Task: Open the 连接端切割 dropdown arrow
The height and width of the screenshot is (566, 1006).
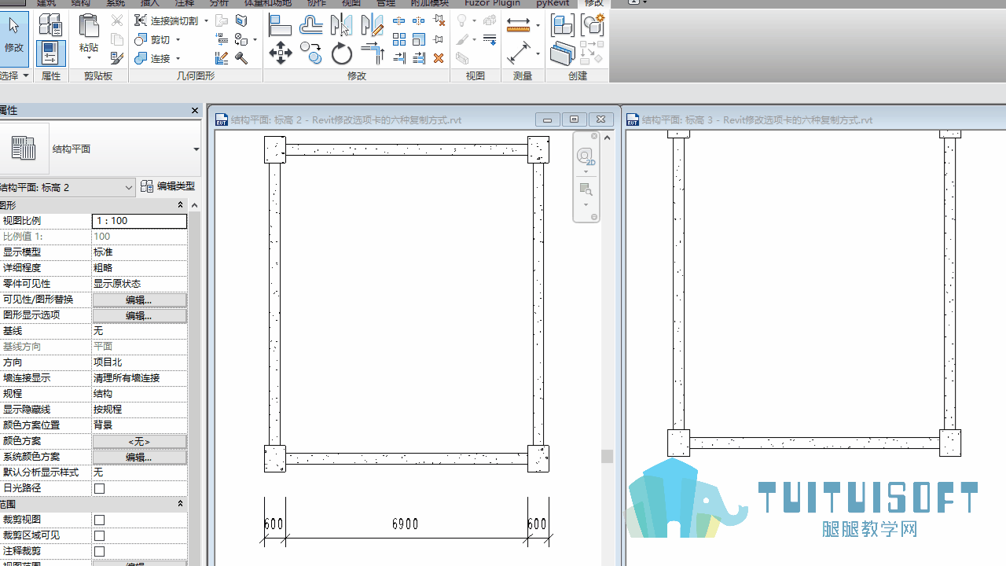Action: (x=206, y=21)
